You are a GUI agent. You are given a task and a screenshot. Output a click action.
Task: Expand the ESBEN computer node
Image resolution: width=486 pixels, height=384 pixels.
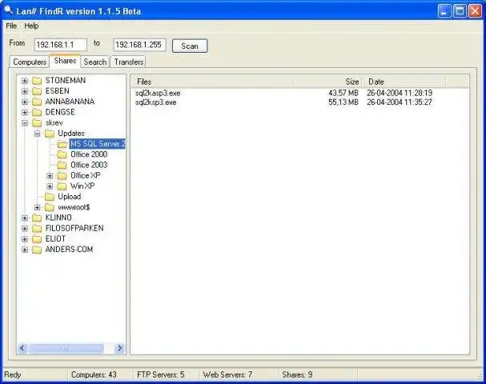(x=25, y=92)
